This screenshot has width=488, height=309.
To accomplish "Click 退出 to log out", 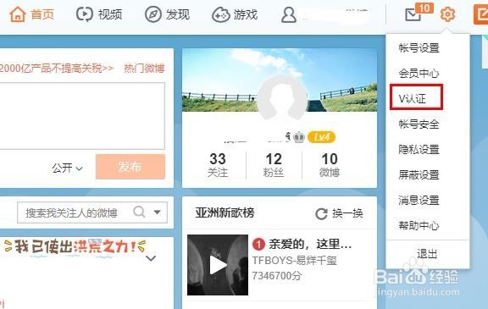I will coord(427,254).
